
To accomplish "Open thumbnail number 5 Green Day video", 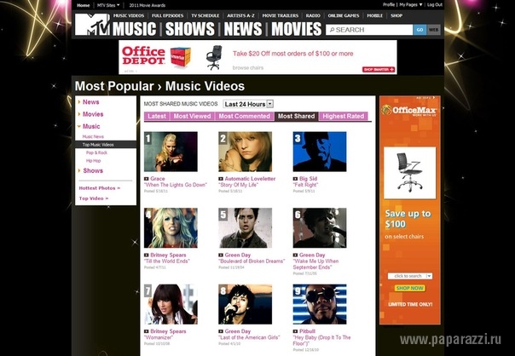I will click(x=246, y=228).
